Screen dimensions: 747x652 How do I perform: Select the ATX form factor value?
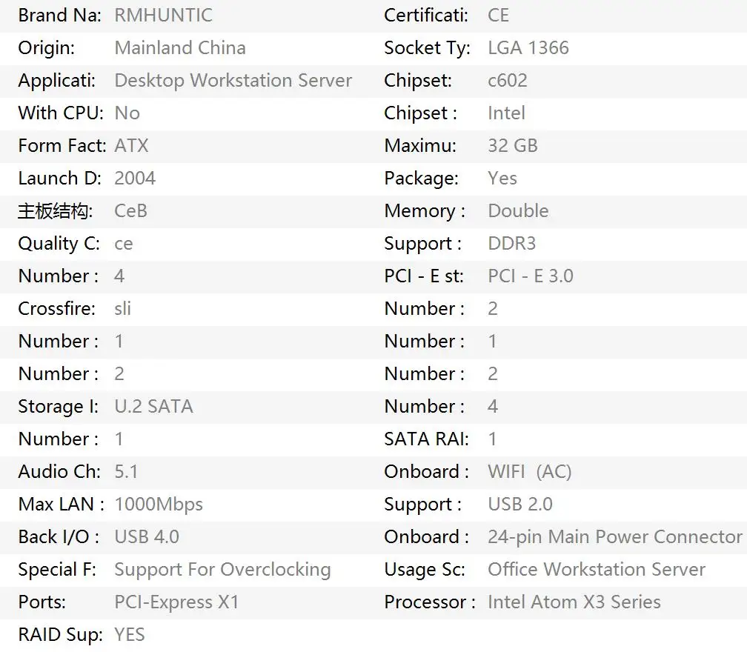click(132, 146)
